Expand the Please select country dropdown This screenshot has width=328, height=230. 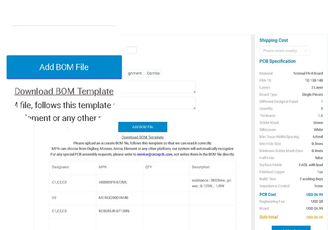pos(284,51)
